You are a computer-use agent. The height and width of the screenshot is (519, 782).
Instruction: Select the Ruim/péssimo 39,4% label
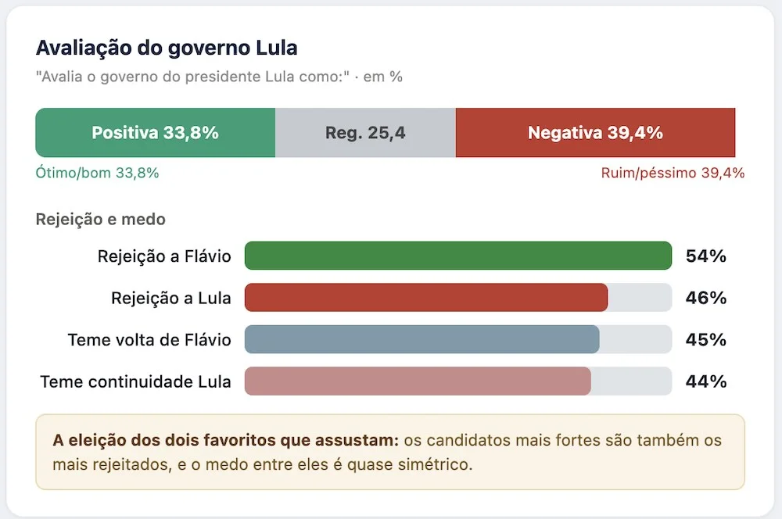point(673,173)
